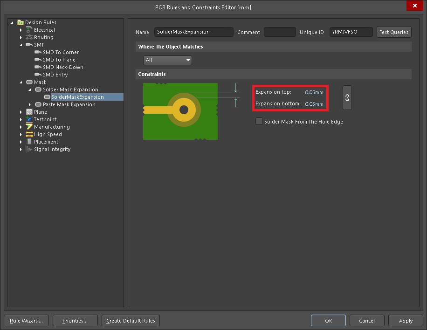Open the 'All' object match dropdown
Viewport: 427px width, 330px height.
pyautogui.click(x=167, y=60)
